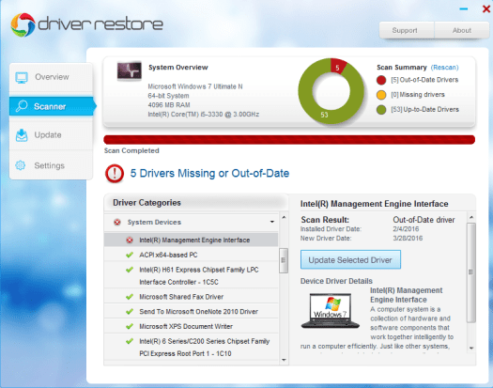This screenshot has width=493, height=388.
Task: Click the Overview monitor icon
Action: tap(22, 77)
